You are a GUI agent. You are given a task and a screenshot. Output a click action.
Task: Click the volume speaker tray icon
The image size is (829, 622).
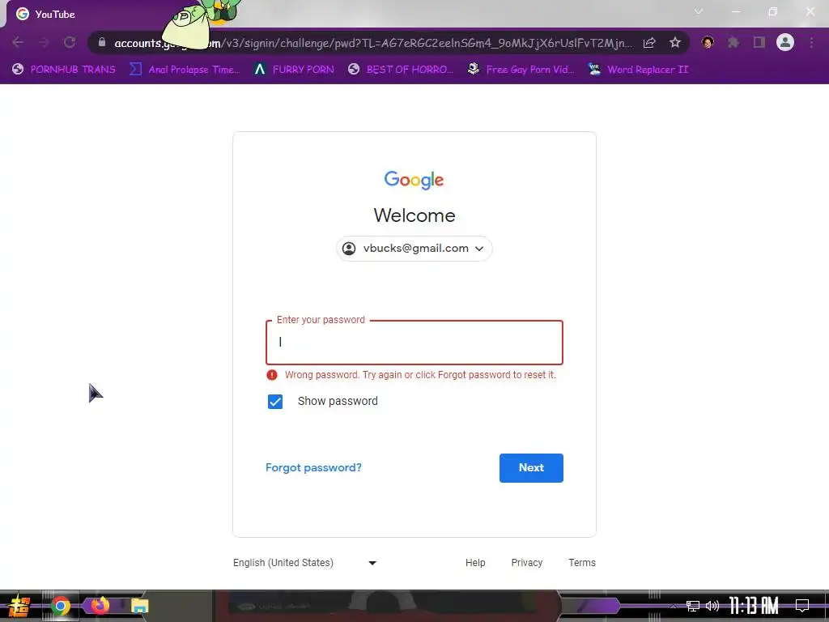click(x=712, y=606)
